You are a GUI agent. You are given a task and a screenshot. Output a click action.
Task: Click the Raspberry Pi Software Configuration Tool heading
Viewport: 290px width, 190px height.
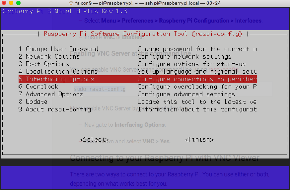click(143, 34)
